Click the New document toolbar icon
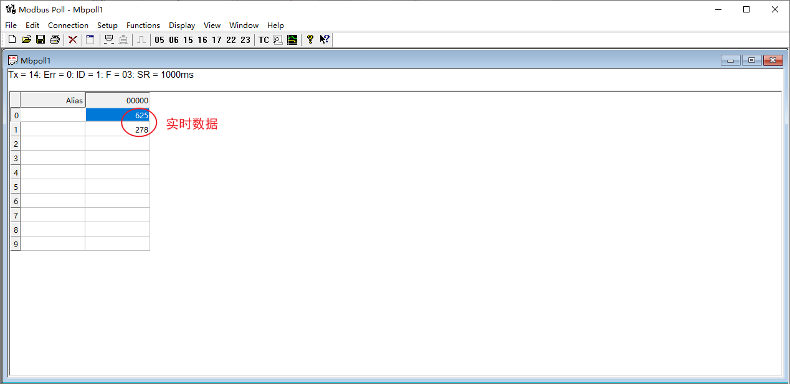Viewport: 790px width, 384px height. [12, 40]
